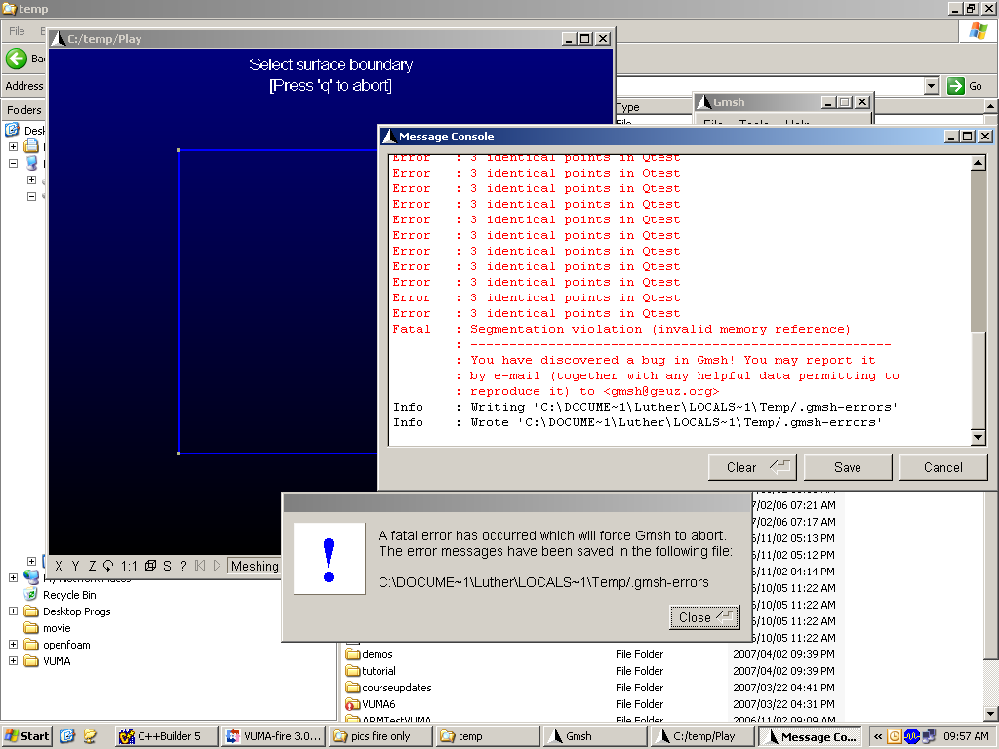Click the Meshing status field
This screenshot has width=999, height=749.
[x=255, y=566]
